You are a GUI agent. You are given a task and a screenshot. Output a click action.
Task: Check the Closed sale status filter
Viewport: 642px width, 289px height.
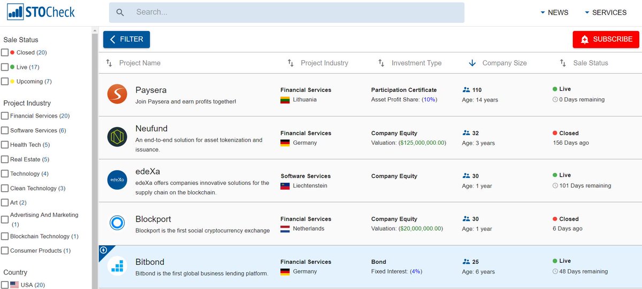coord(5,52)
